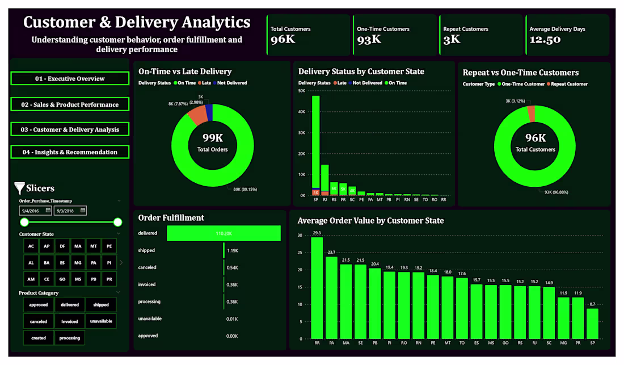The width and height of the screenshot is (624, 365).
Task: Click the start date field 9/4/2016
Action: [x=35, y=211]
